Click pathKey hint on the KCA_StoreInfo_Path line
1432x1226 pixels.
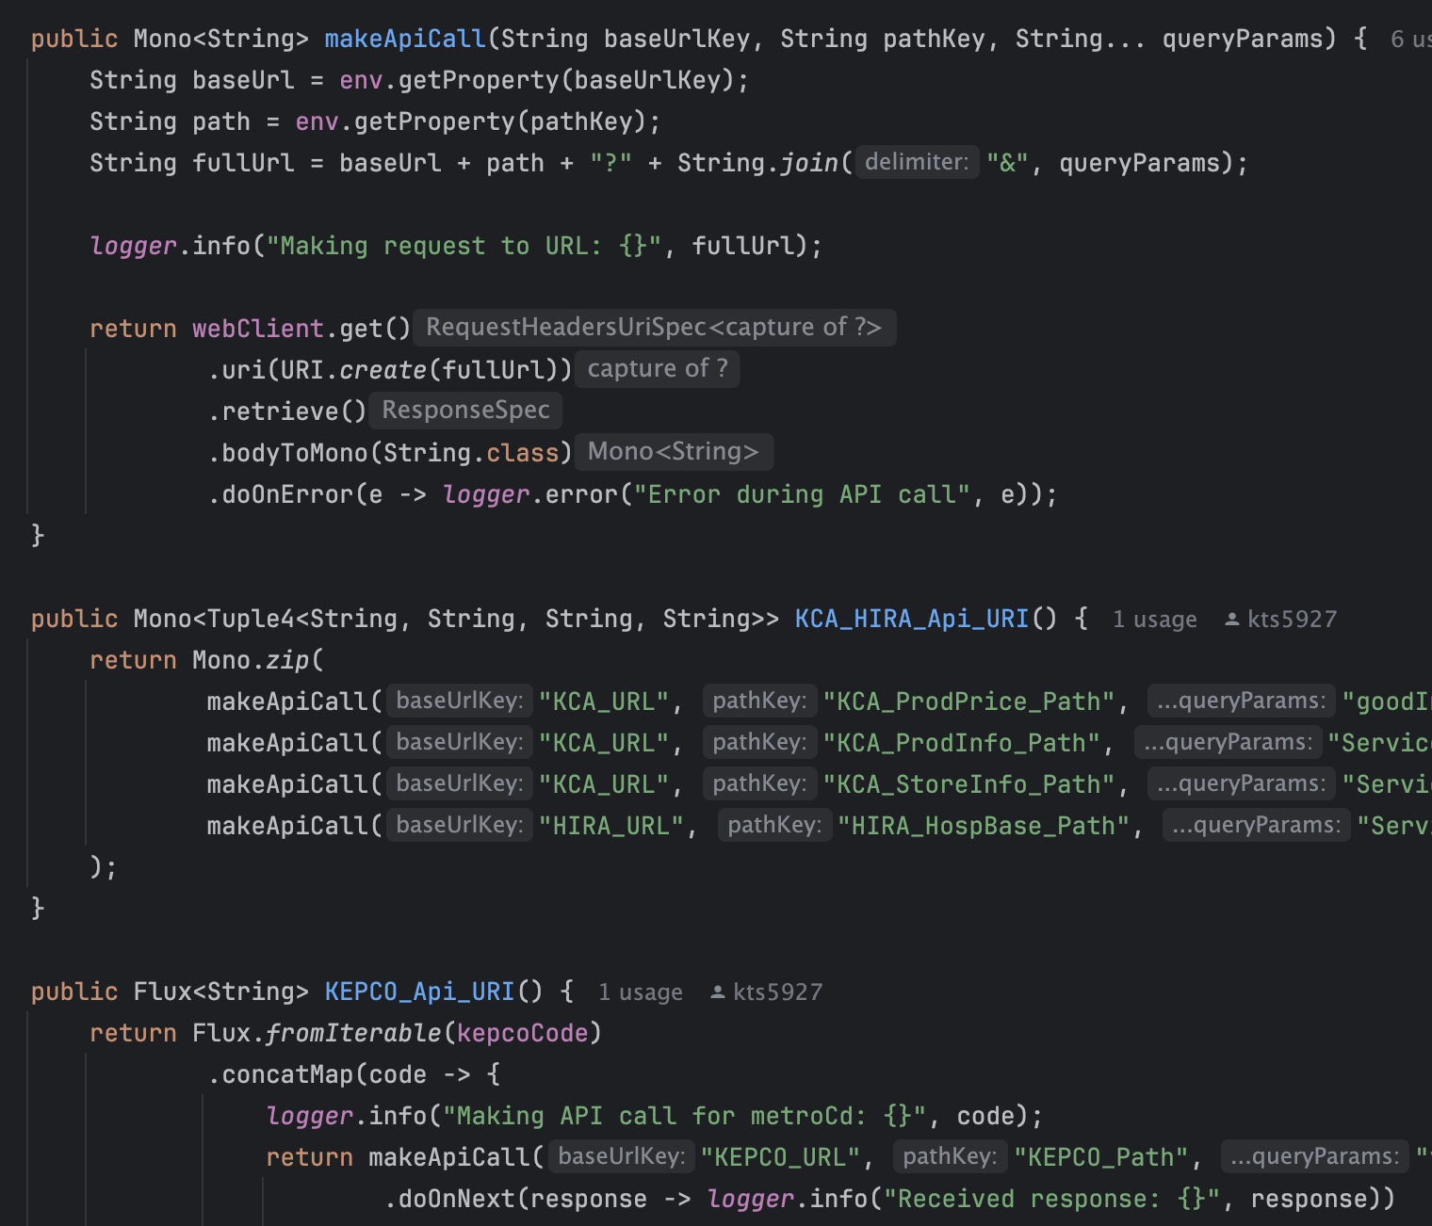click(759, 783)
